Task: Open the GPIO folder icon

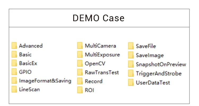Action: pos(14,72)
